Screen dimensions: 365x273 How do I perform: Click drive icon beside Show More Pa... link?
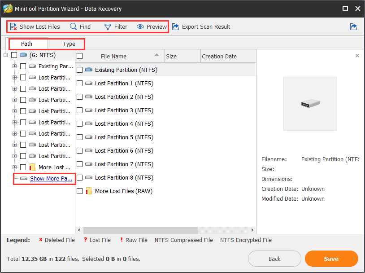pos(24,178)
